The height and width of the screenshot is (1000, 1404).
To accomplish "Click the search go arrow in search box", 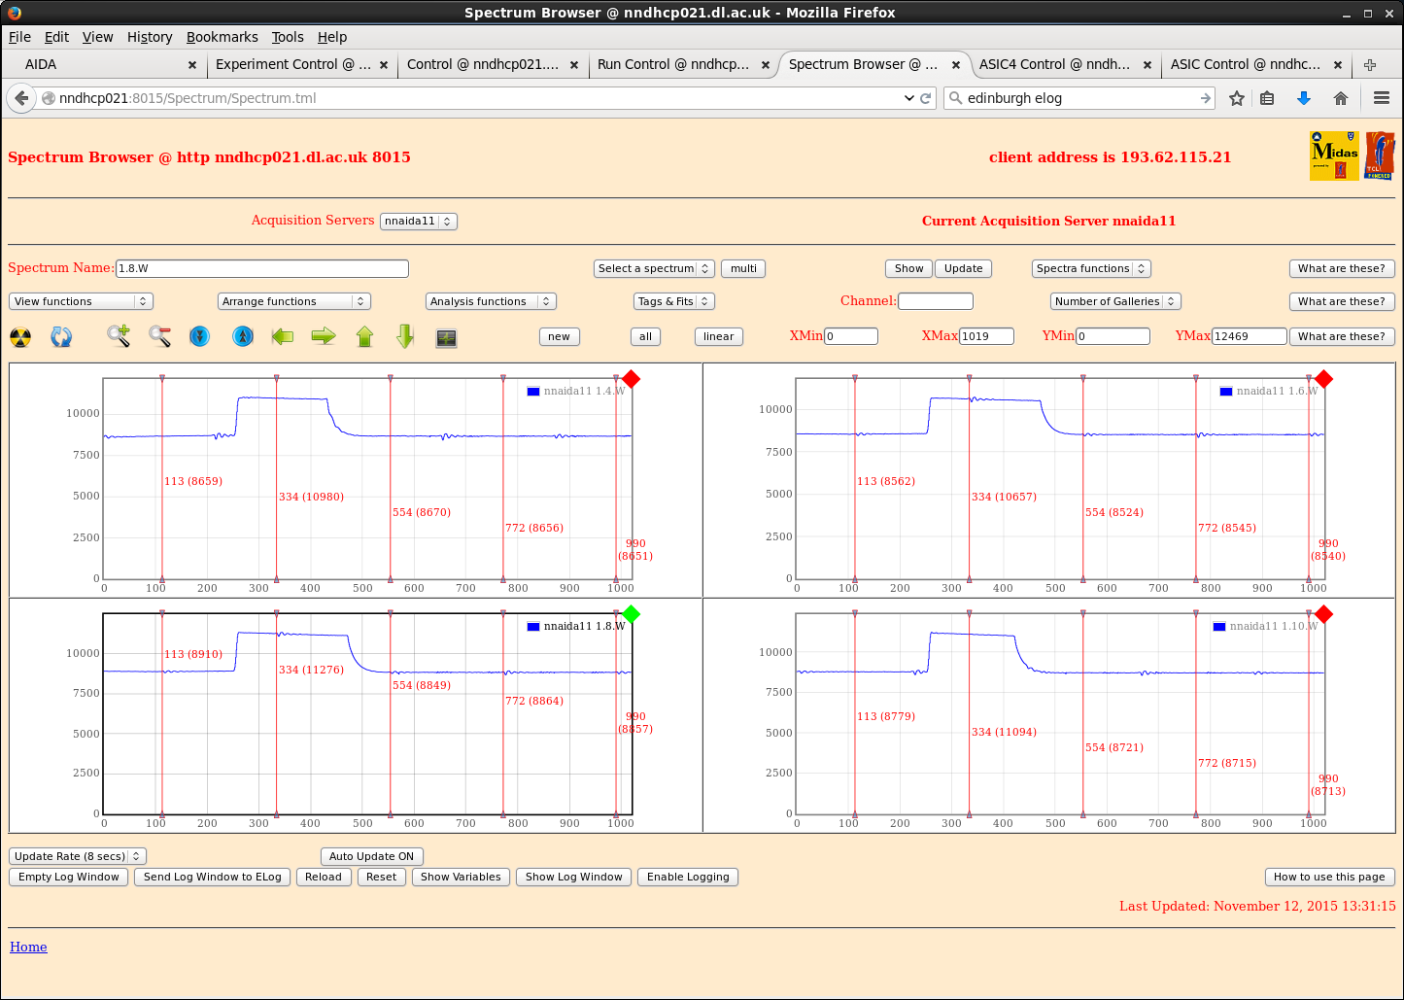I will 1206,98.
